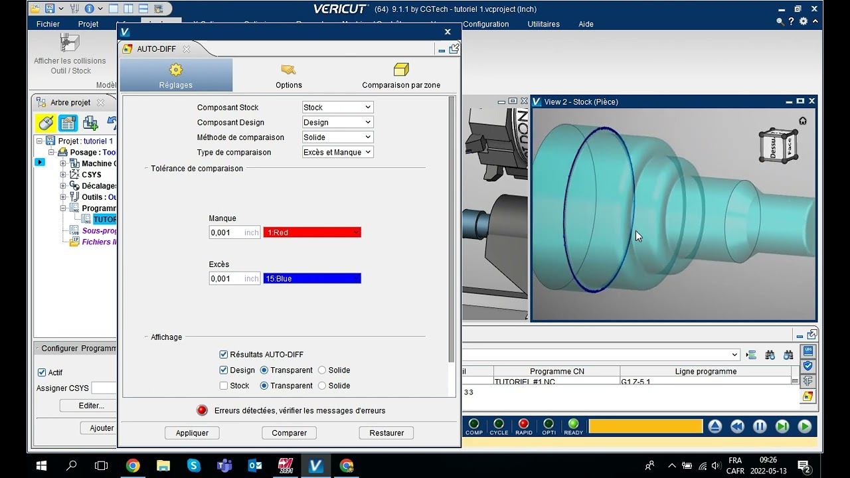Switch to the Réglages tab

pyautogui.click(x=176, y=75)
